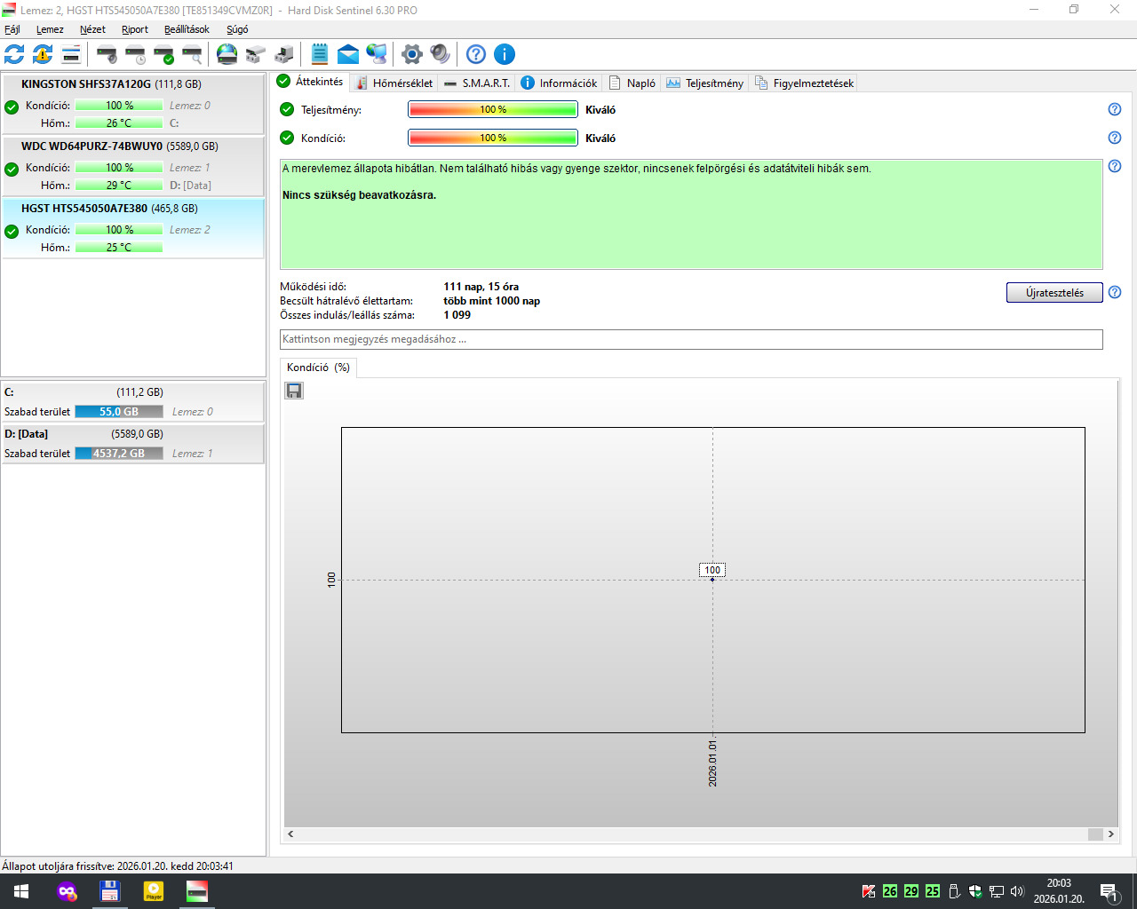Image resolution: width=1137 pixels, height=909 pixels.
Task: Switch to the Információk tab
Action: click(x=559, y=83)
